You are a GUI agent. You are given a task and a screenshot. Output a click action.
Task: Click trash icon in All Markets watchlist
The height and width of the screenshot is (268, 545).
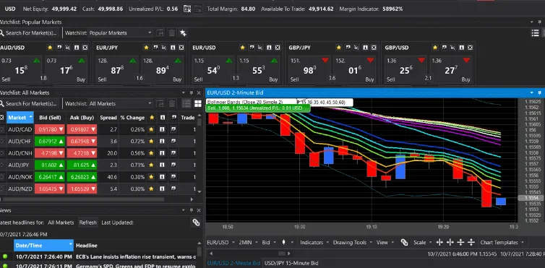pyautogui.click(x=172, y=103)
